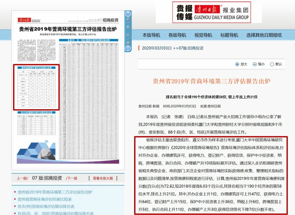Image resolution: width=295 pixels, height=215 pixels.
Task: Open the 各版导航 menu
Action: pyautogui.click(x=177, y=35)
